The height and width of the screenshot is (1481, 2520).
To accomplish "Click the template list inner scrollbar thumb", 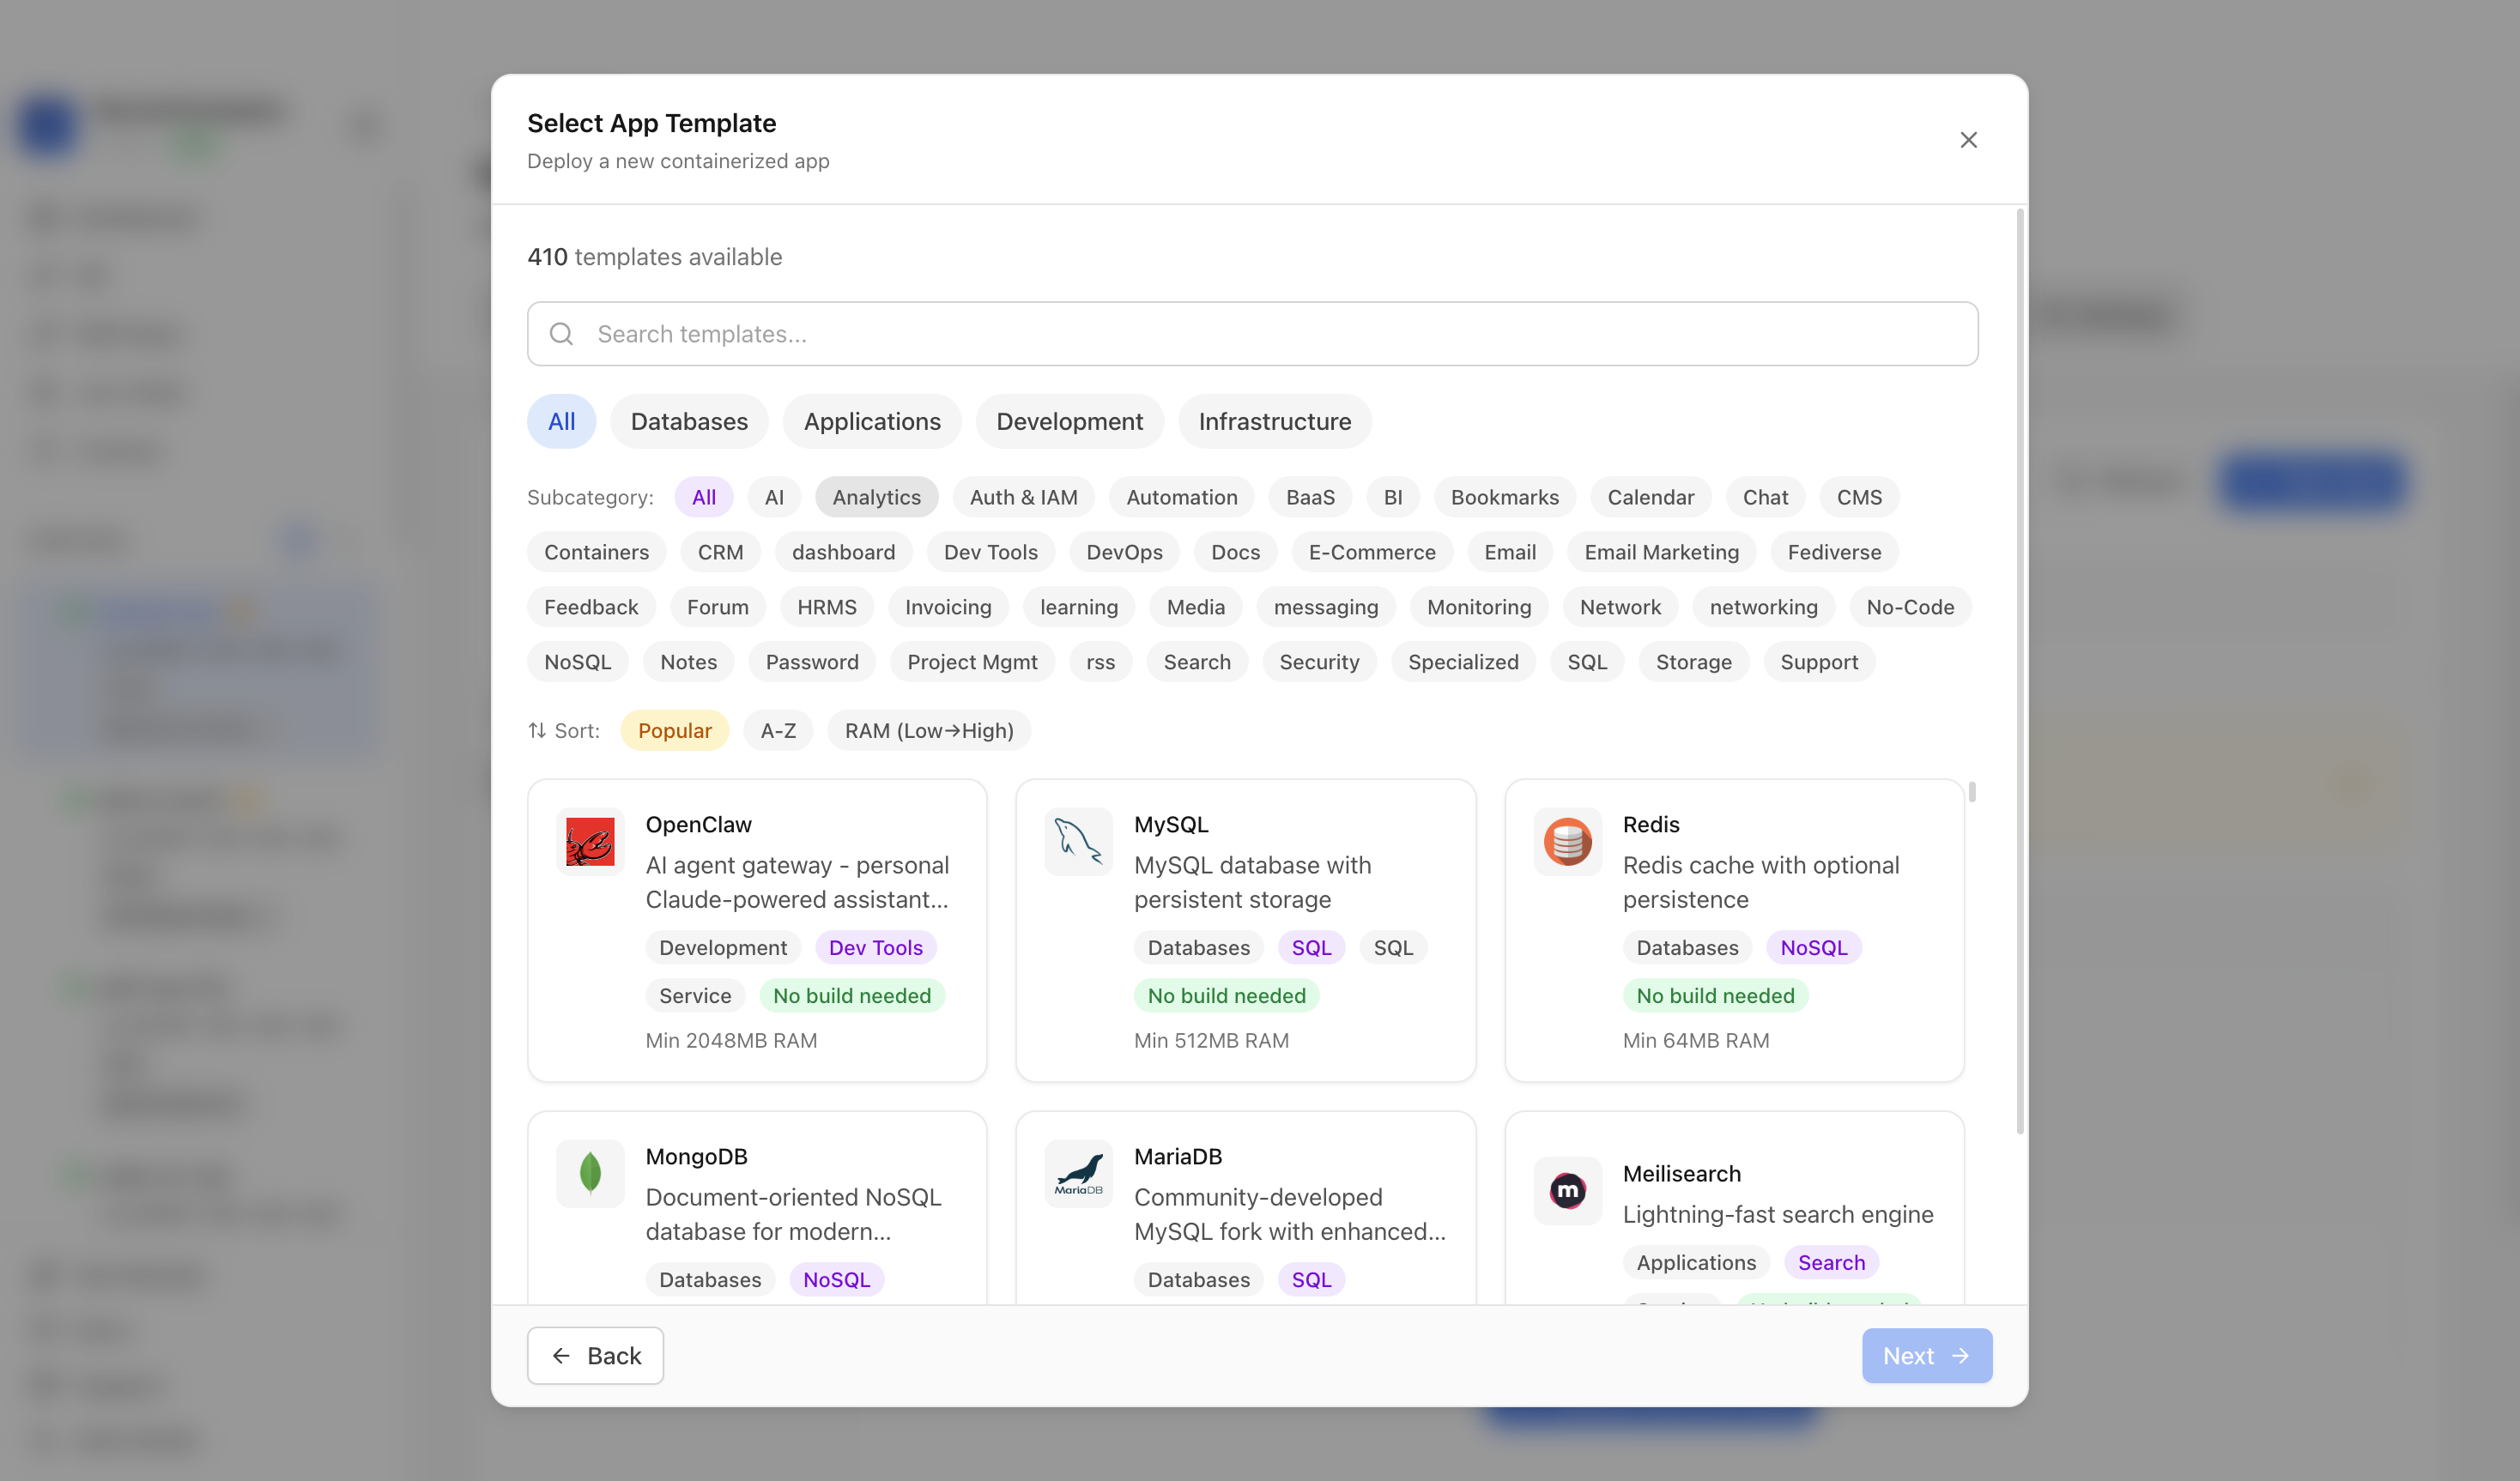I will click(x=1972, y=792).
